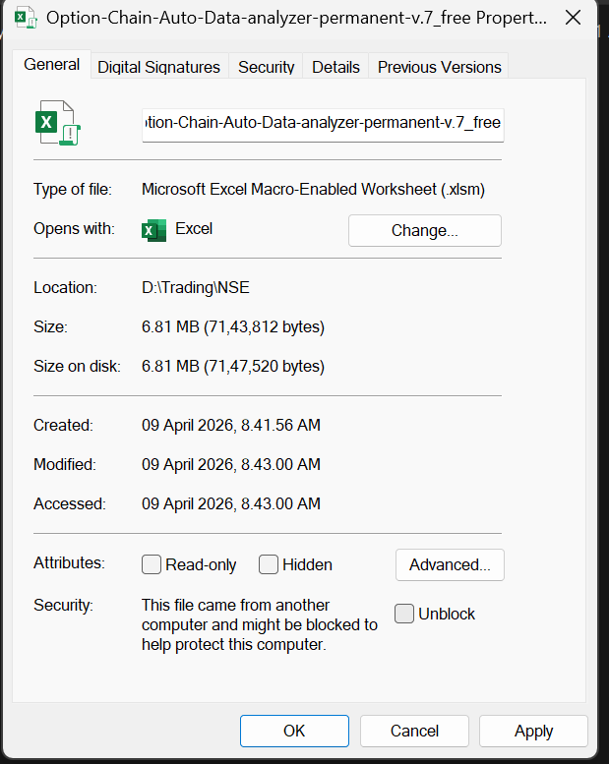The height and width of the screenshot is (764, 609).
Task: Switch to the Security tab
Action: click(266, 67)
